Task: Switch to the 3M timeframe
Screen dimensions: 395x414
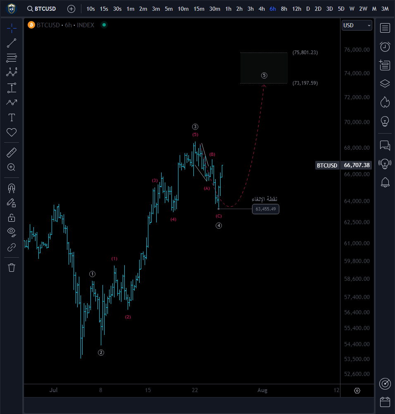Action: pyautogui.click(x=385, y=9)
